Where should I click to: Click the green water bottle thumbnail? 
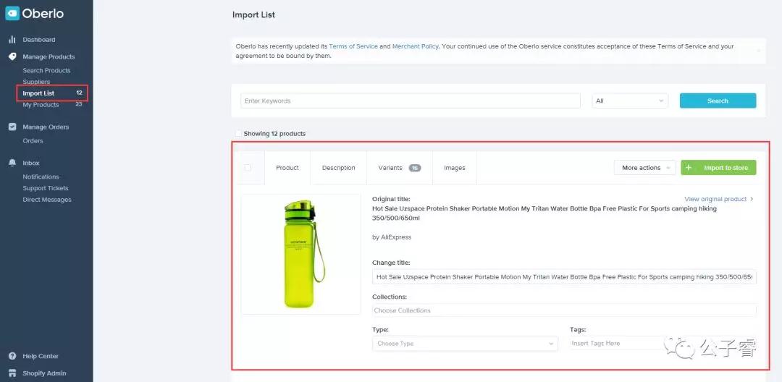coord(300,254)
